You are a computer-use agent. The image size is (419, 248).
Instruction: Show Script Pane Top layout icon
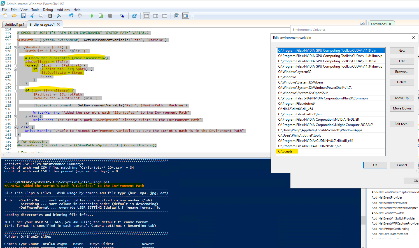tap(146, 16)
